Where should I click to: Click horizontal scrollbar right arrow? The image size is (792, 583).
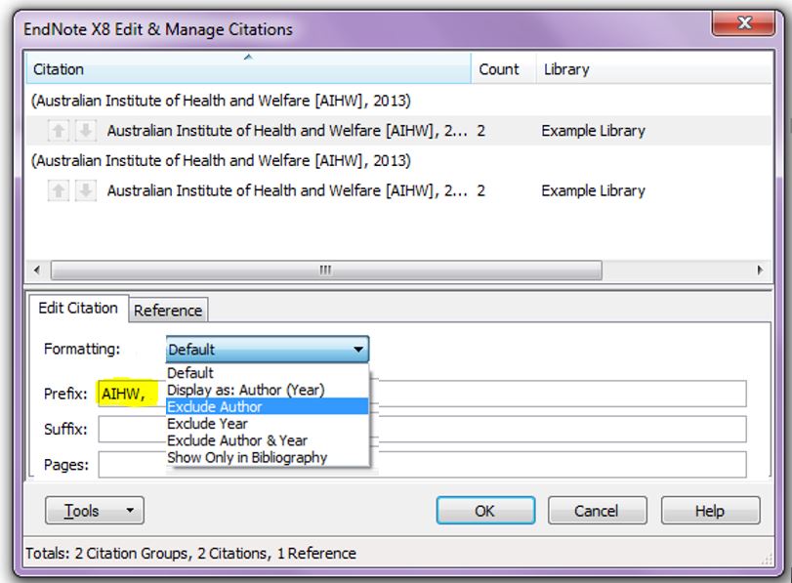(x=760, y=271)
